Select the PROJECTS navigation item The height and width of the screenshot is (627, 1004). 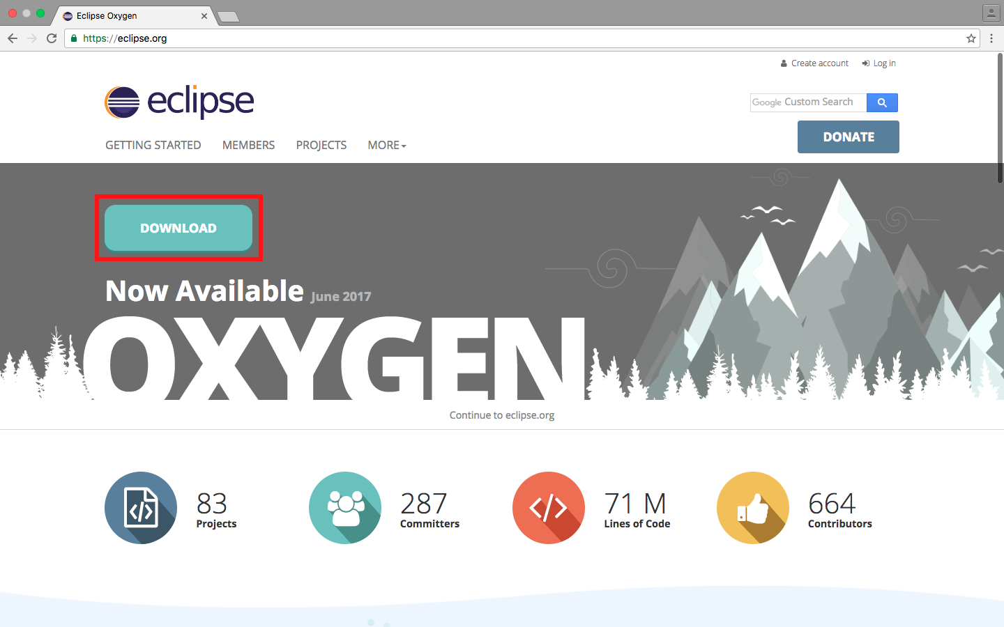321,145
